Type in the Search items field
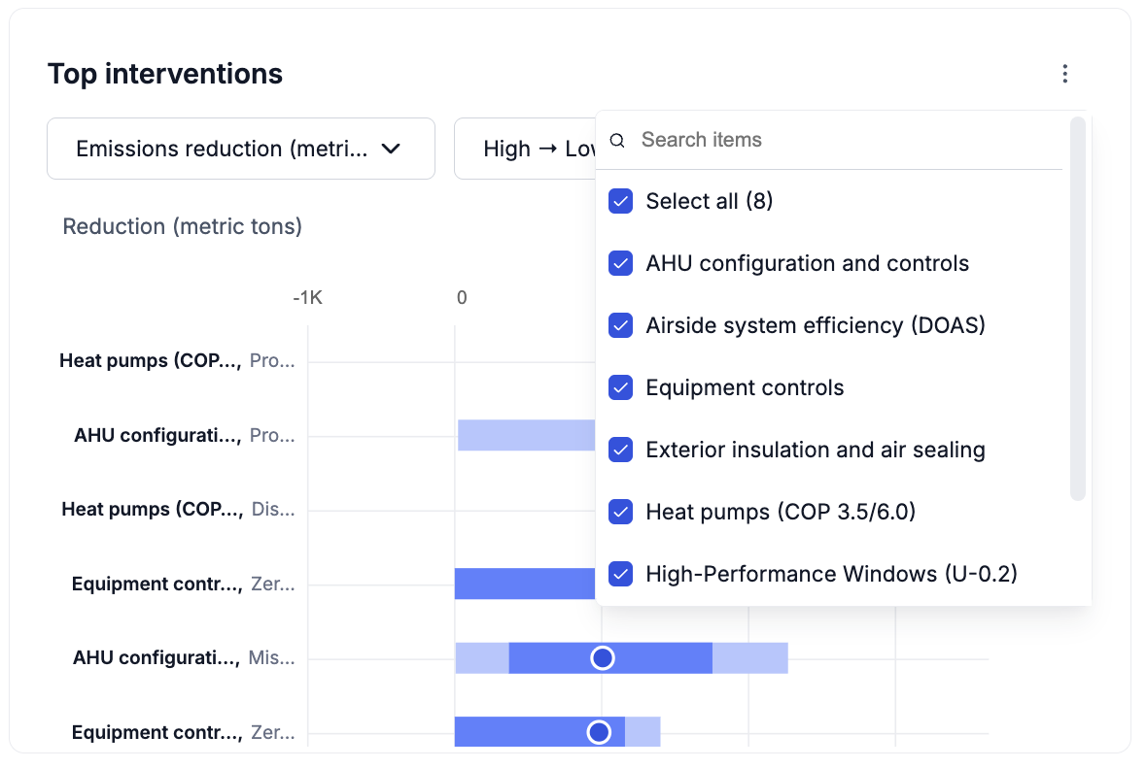The width and height of the screenshot is (1147, 769). point(846,140)
